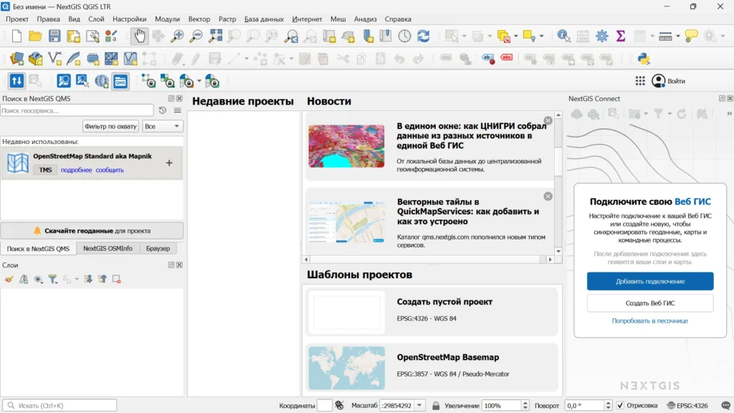Click the Фильтр по охвату button

(x=110, y=126)
